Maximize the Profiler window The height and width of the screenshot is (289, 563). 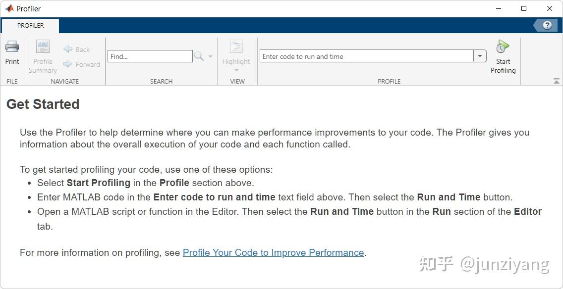coord(524,8)
